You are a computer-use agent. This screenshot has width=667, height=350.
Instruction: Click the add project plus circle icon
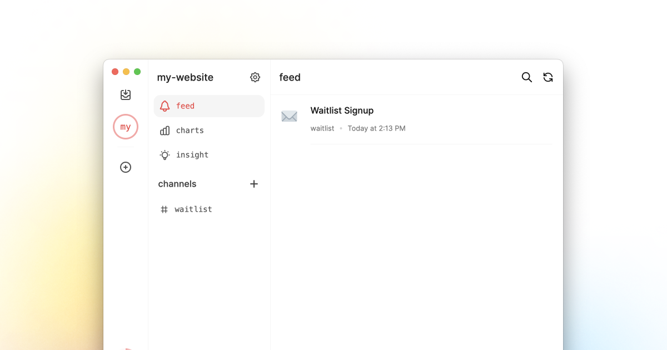coord(126,167)
